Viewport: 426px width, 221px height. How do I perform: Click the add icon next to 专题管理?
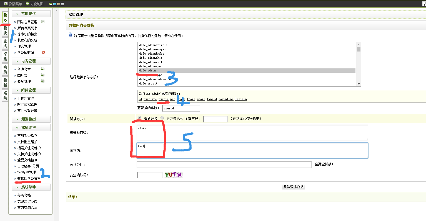(x=42, y=81)
